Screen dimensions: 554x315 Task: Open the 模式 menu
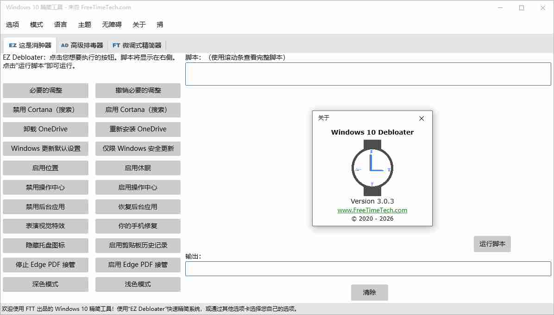37,25
